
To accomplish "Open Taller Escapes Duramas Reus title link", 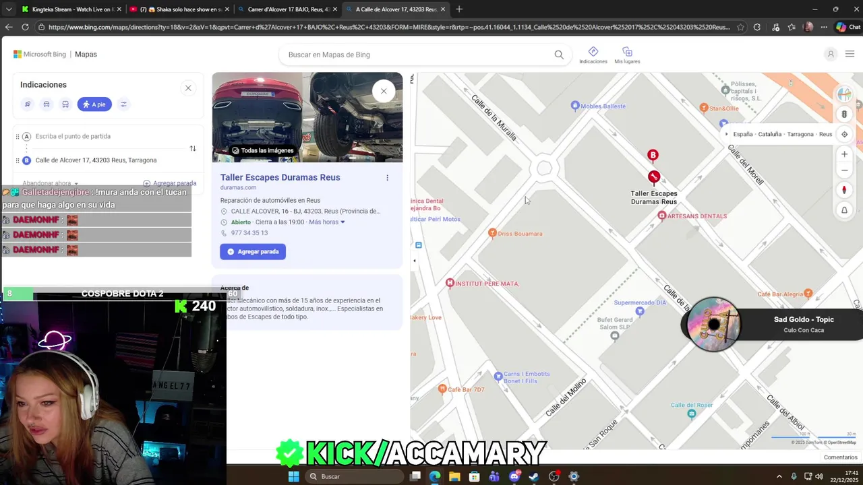I will tap(280, 177).
